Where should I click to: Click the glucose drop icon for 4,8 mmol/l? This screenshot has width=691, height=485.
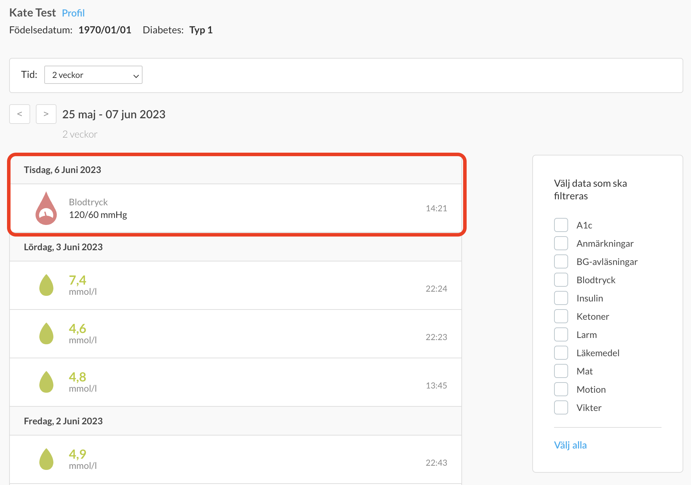point(46,382)
